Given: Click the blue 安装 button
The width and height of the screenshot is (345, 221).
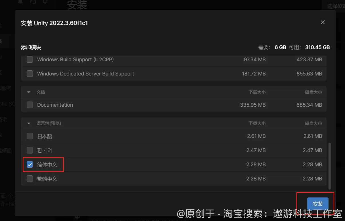Looking at the screenshot, I should [x=318, y=204].
